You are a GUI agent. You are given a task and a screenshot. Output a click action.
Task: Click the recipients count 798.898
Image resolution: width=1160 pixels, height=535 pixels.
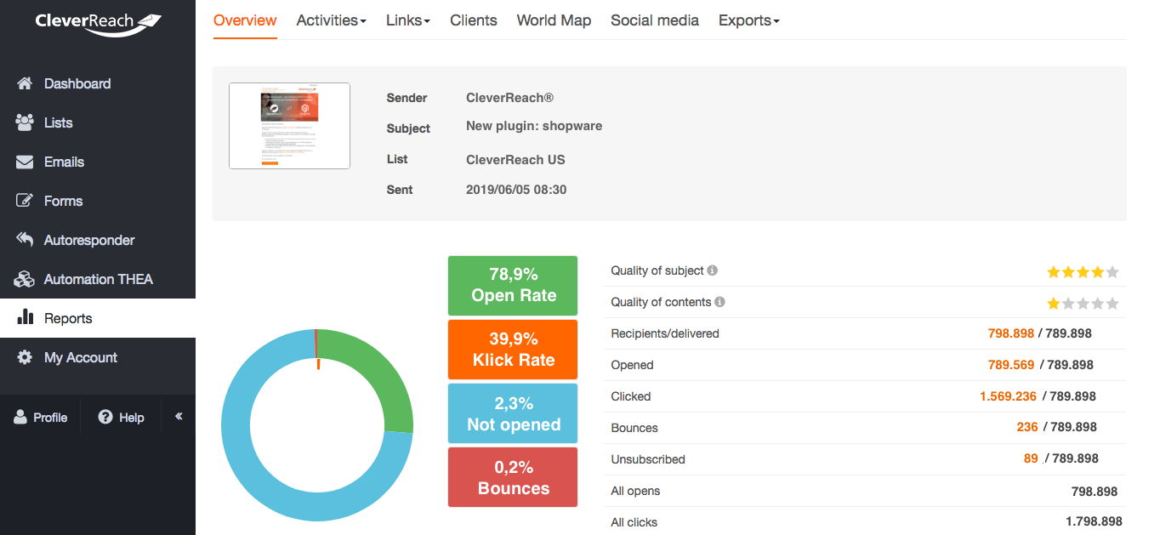pyautogui.click(x=1011, y=333)
